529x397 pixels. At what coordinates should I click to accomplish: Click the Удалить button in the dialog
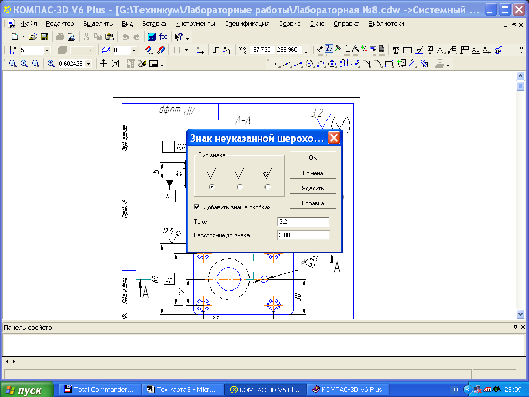coord(313,188)
